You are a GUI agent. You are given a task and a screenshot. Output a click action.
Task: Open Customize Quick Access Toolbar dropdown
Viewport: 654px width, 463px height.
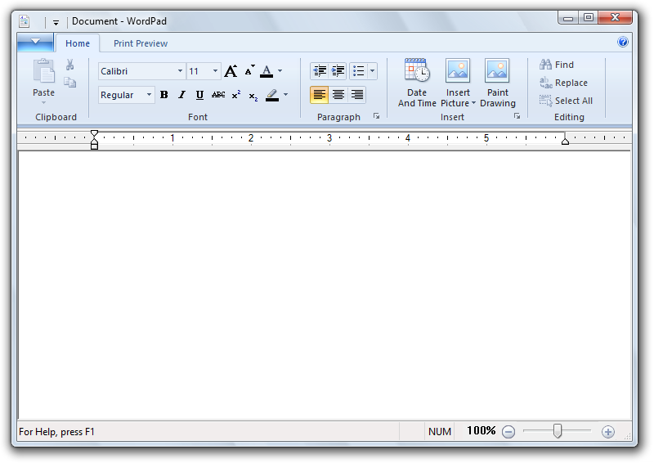pos(56,22)
